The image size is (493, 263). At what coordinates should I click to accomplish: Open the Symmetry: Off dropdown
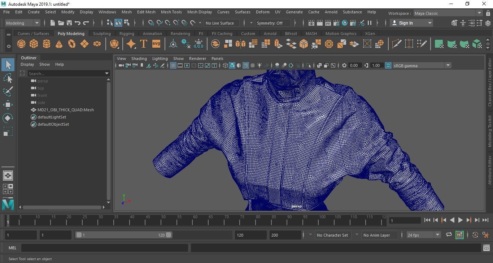coord(273,23)
